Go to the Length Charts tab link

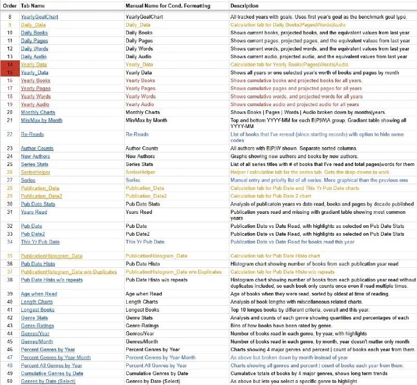[x=36, y=302]
